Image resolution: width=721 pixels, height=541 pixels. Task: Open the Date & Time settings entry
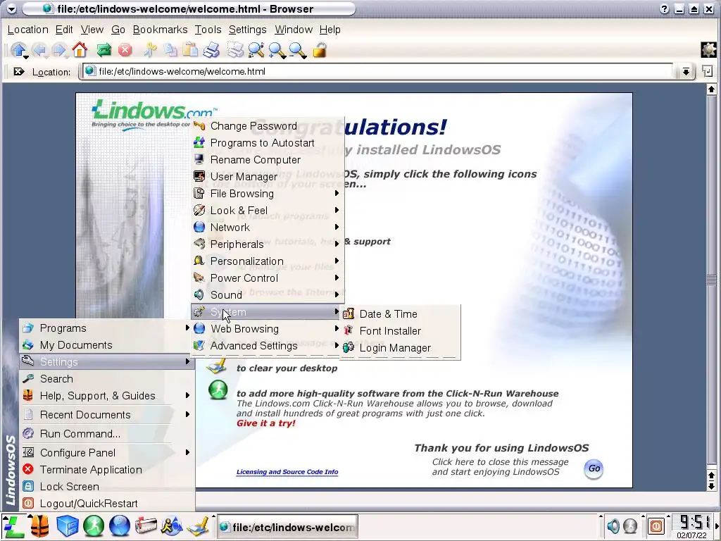click(x=400, y=314)
